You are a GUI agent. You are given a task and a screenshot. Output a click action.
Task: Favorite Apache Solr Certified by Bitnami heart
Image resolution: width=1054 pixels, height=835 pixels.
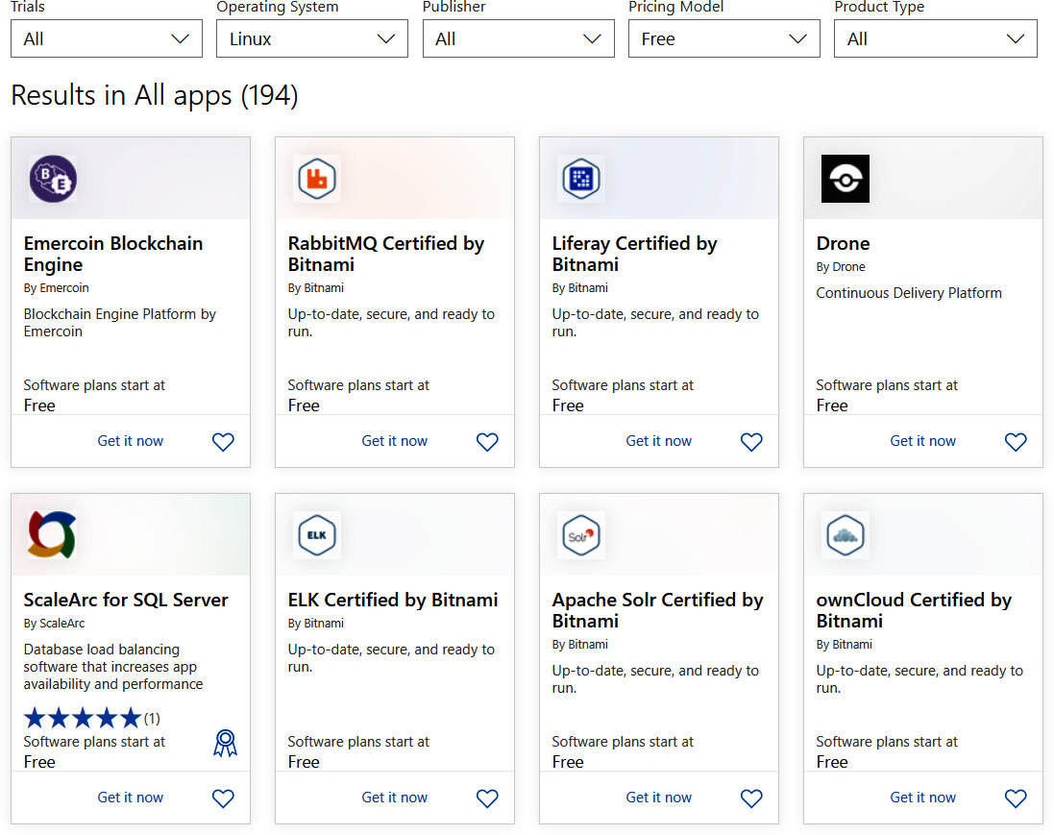(x=751, y=798)
